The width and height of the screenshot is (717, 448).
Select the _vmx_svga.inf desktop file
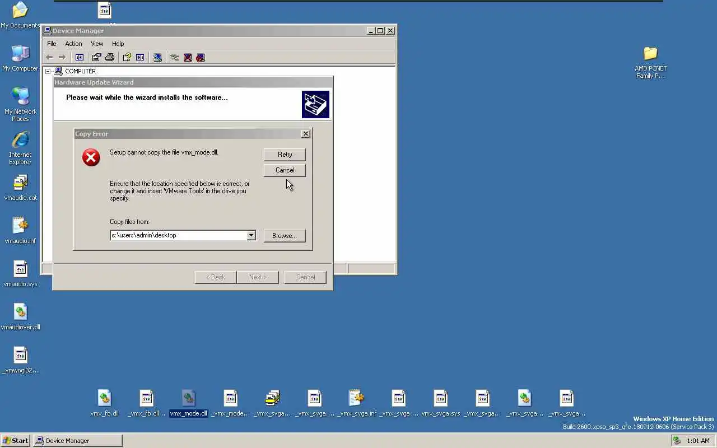click(357, 403)
